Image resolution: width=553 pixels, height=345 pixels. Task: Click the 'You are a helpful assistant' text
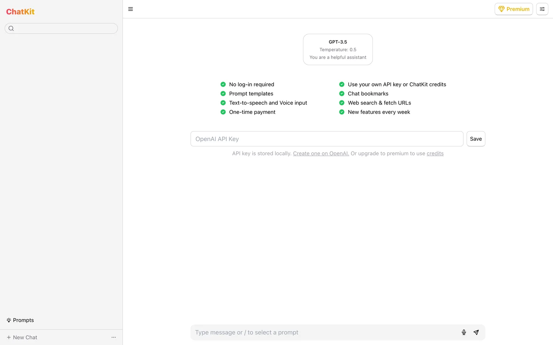(x=338, y=57)
